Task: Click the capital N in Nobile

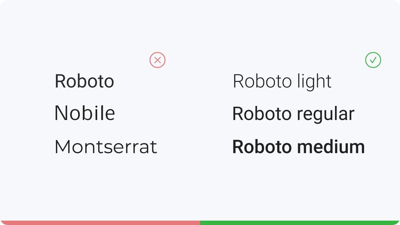Action: (61, 113)
